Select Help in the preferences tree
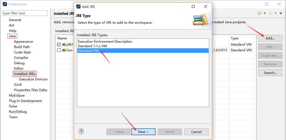 [x=13, y=31]
